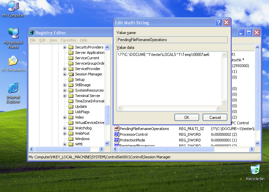
Task: Select the UsbFlags folder icon
Action: pyautogui.click(x=71, y=112)
